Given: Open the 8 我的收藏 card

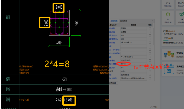Looking at the screenshot, I should coord(168,18).
